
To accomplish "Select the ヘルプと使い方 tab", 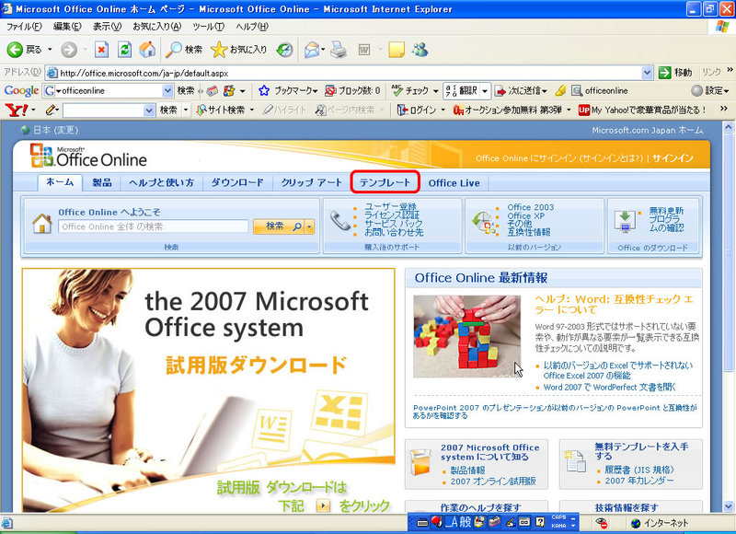I will (x=161, y=182).
